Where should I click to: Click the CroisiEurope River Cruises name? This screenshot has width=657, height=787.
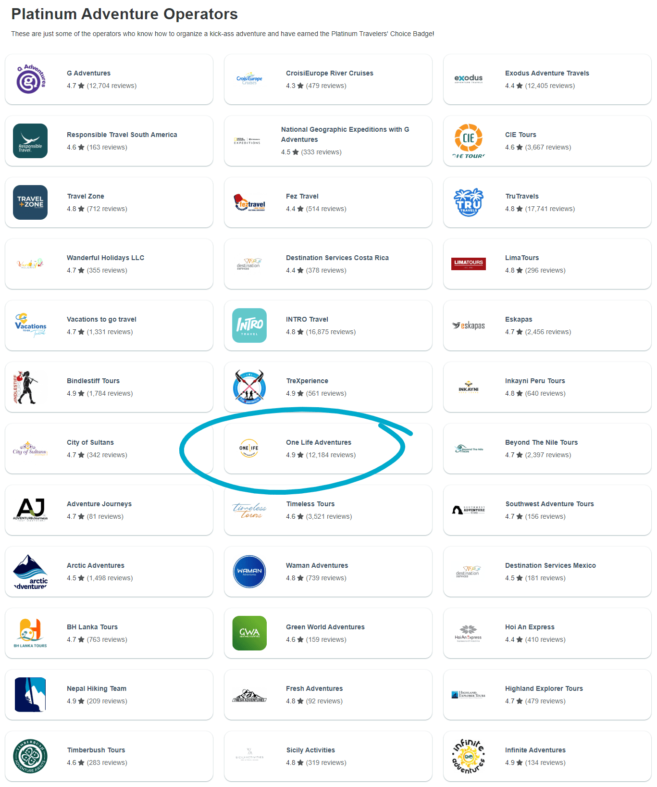point(329,73)
